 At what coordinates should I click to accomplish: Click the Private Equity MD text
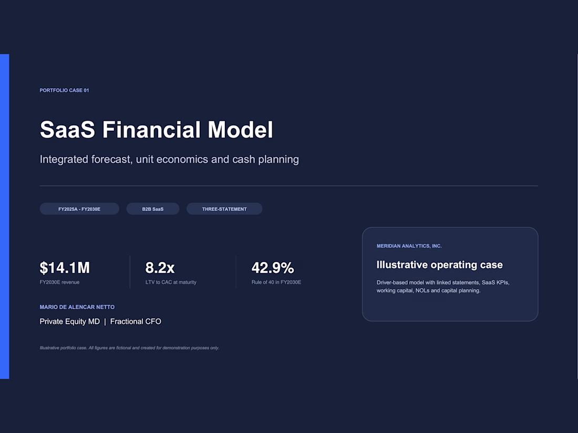tap(70, 321)
